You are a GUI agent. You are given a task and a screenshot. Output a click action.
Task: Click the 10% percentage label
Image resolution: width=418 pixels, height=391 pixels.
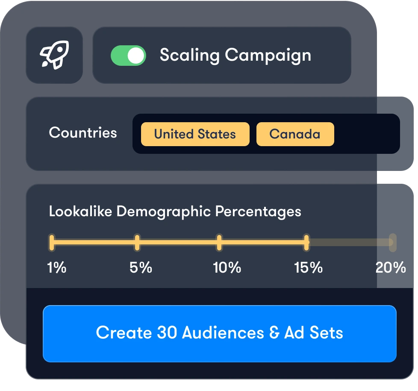[x=227, y=268]
